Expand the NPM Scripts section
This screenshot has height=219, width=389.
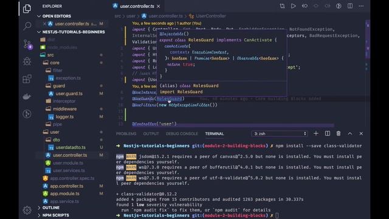click(x=55, y=215)
